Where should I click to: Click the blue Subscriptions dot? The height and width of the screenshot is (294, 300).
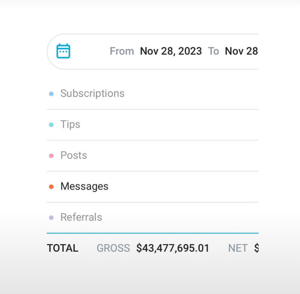51,94
